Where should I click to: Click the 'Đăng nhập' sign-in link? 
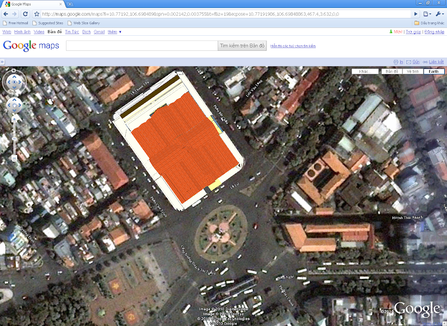(x=434, y=32)
